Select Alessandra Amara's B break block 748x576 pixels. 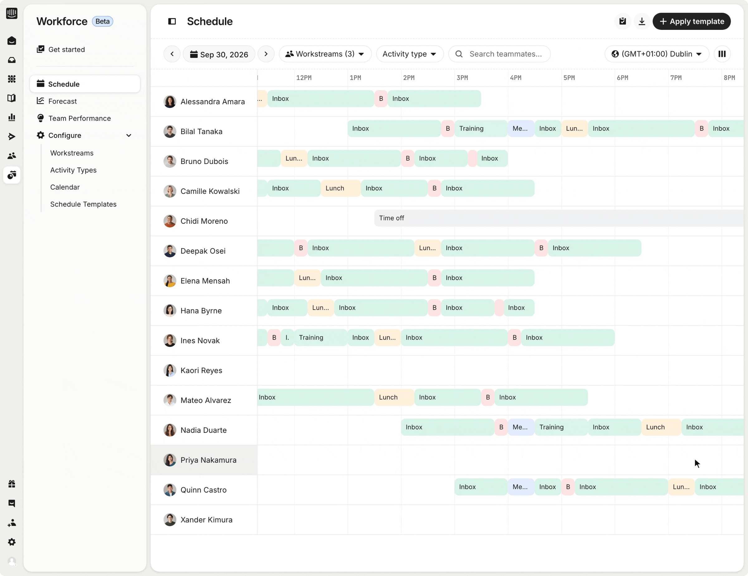[381, 99]
